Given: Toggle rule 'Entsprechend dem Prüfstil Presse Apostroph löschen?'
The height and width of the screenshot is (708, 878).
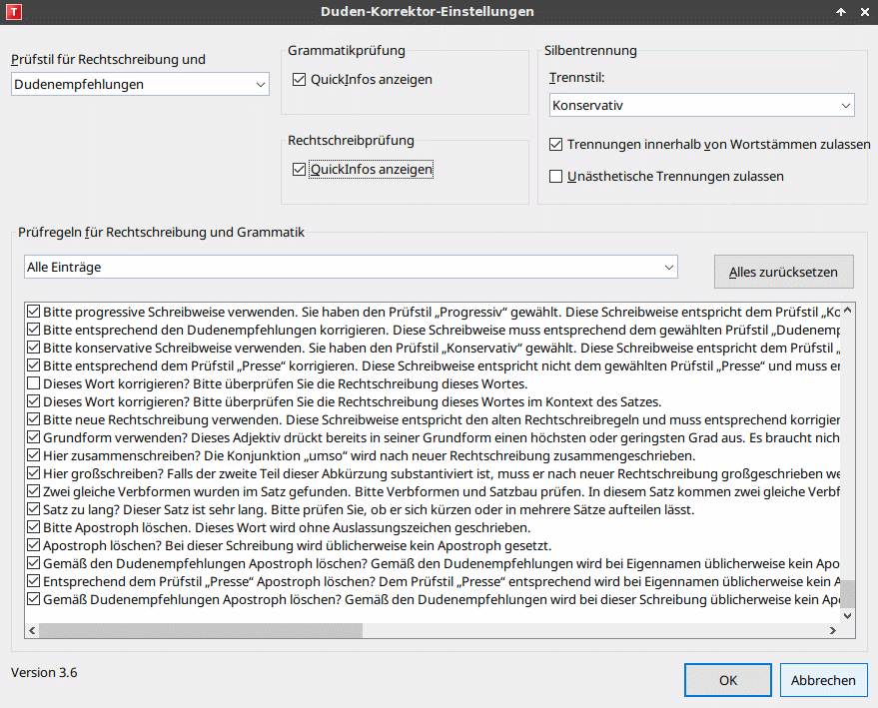Looking at the screenshot, I should [34, 581].
